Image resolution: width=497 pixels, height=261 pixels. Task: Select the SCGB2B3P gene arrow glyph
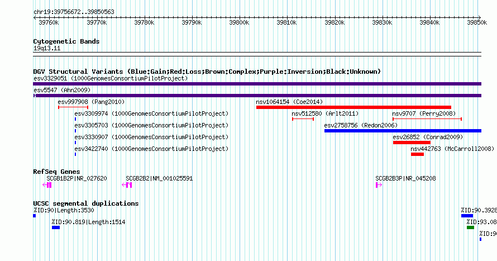379,185
